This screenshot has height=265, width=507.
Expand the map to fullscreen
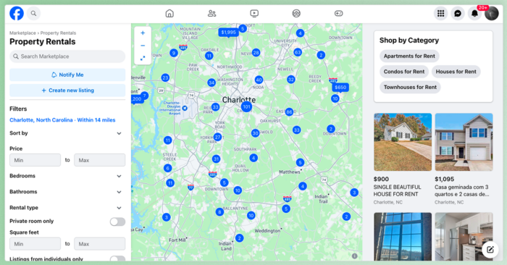coord(143,58)
